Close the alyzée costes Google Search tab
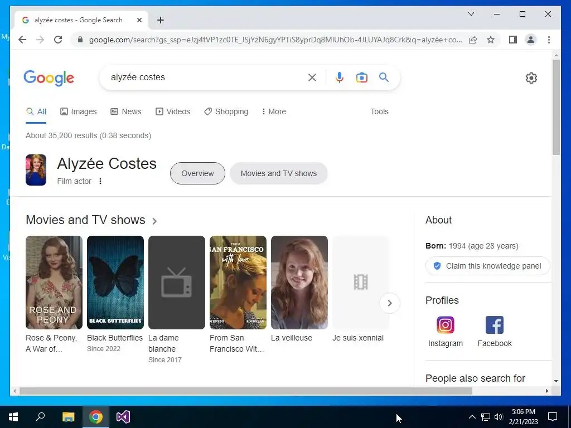 [x=139, y=20]
